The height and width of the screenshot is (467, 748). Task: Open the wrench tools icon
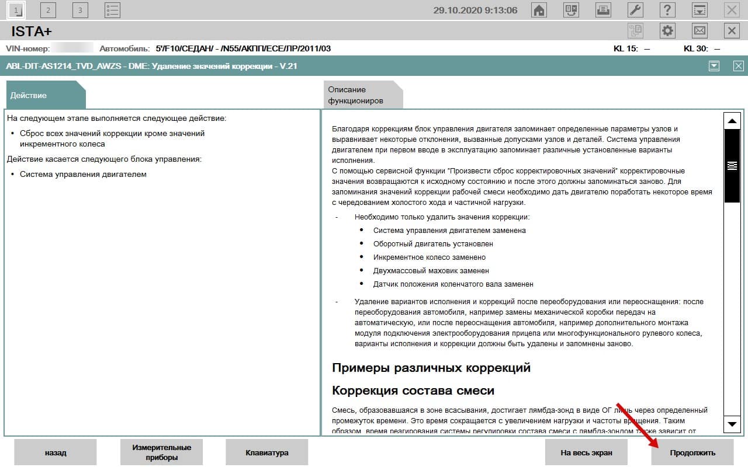point(635,10)
